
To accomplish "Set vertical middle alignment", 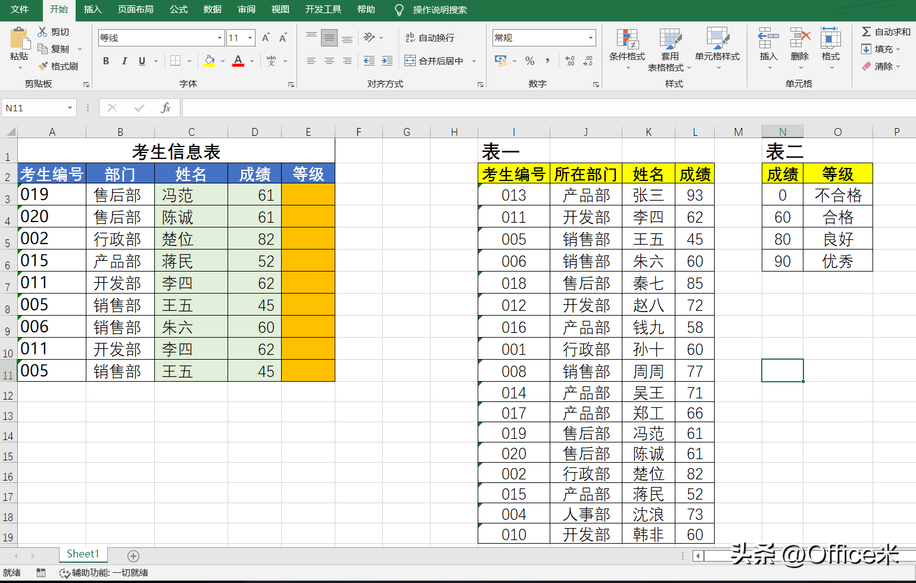I will pyautogui.click(x=329, y=38).
